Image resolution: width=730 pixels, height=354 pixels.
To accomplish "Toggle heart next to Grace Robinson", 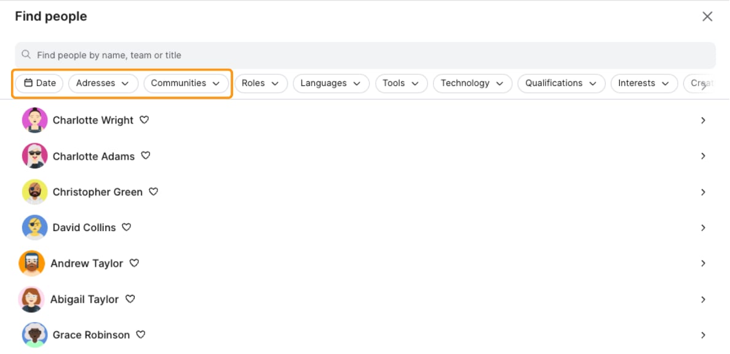I will 141,334.
